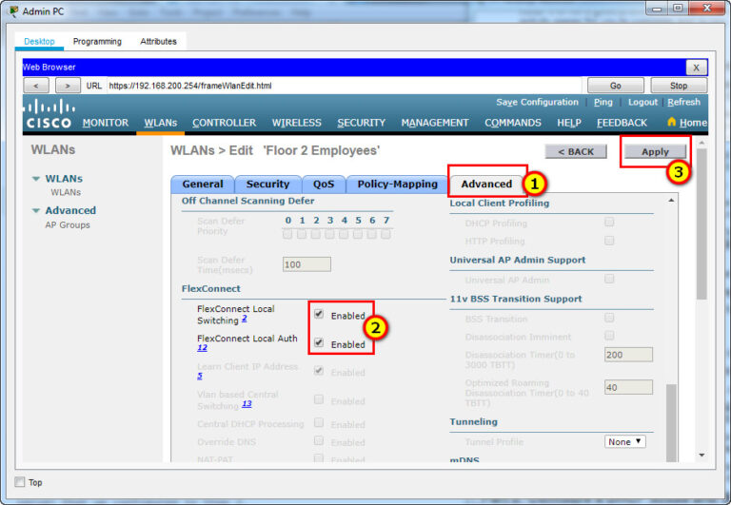Open the COMMANDS menu

(513, 123)
